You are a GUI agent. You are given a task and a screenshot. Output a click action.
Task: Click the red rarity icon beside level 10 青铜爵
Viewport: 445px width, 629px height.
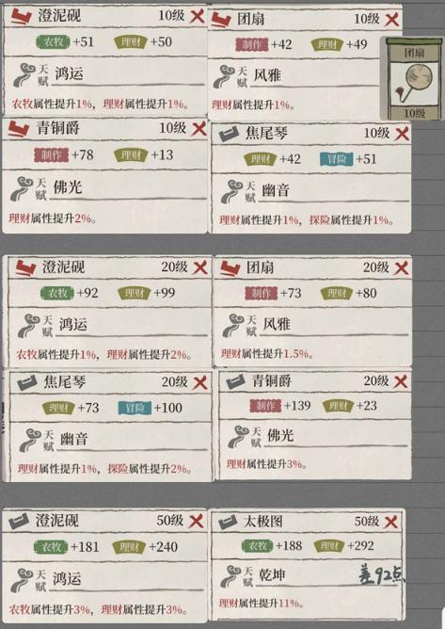pyautogui.click(x=19, y=129)
